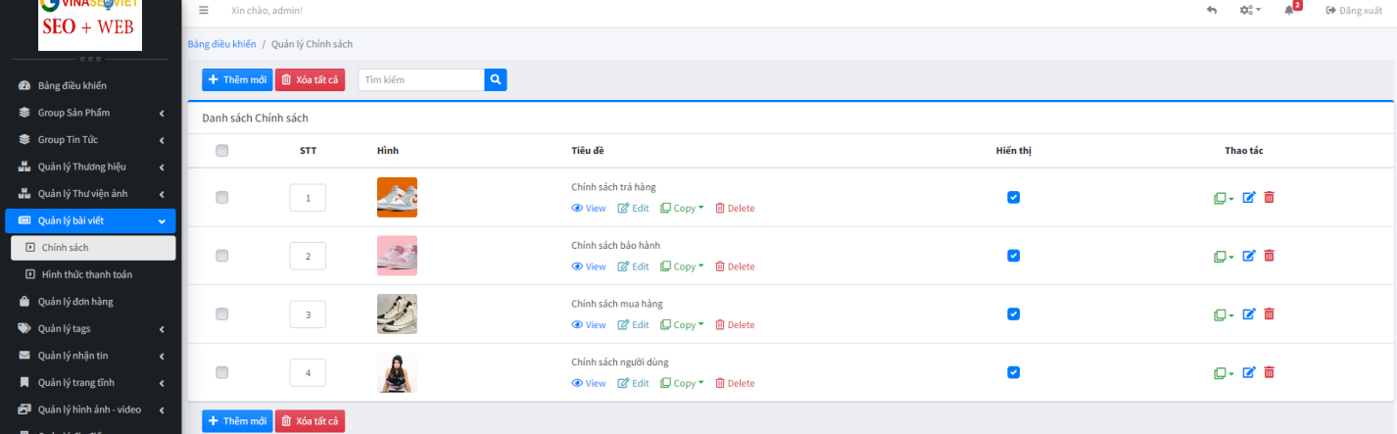1397x434 pixels.
Task: Toggle Hiển thị checkbox for Chính sách mua hàng
Action: [1014, 313]
